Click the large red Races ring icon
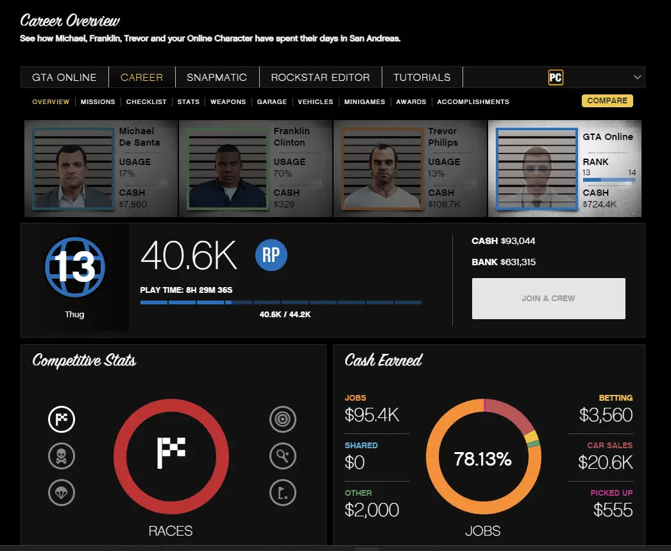This screenshot has height=551, width=671. tap(171, 457)
